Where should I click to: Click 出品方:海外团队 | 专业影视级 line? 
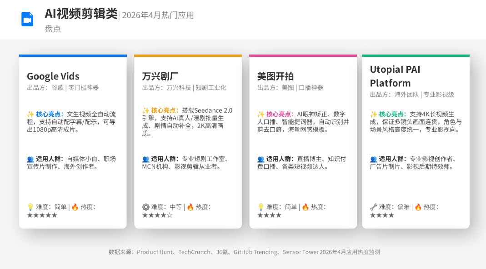point(412,95)
